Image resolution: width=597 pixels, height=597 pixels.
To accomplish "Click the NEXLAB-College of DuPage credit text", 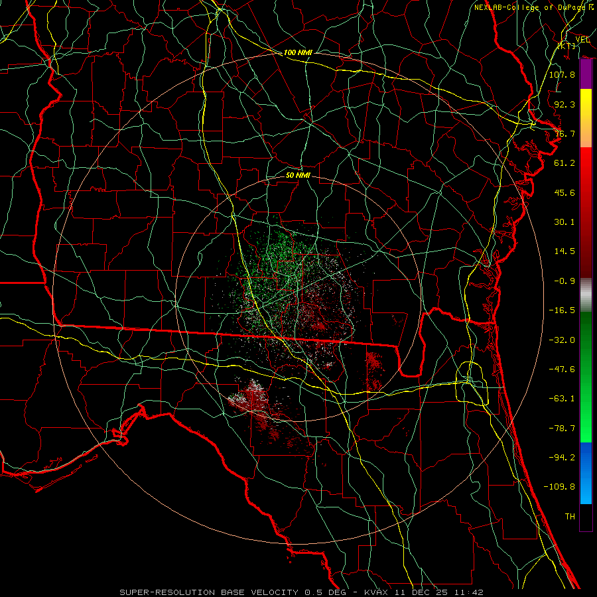I will point(534,7).
